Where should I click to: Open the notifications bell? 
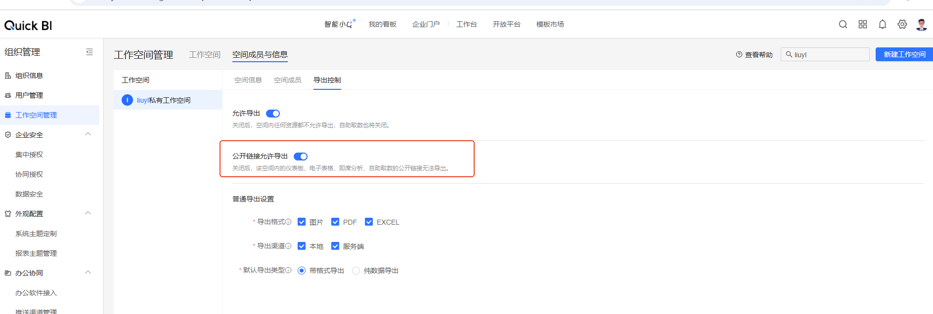pos(883,24)
